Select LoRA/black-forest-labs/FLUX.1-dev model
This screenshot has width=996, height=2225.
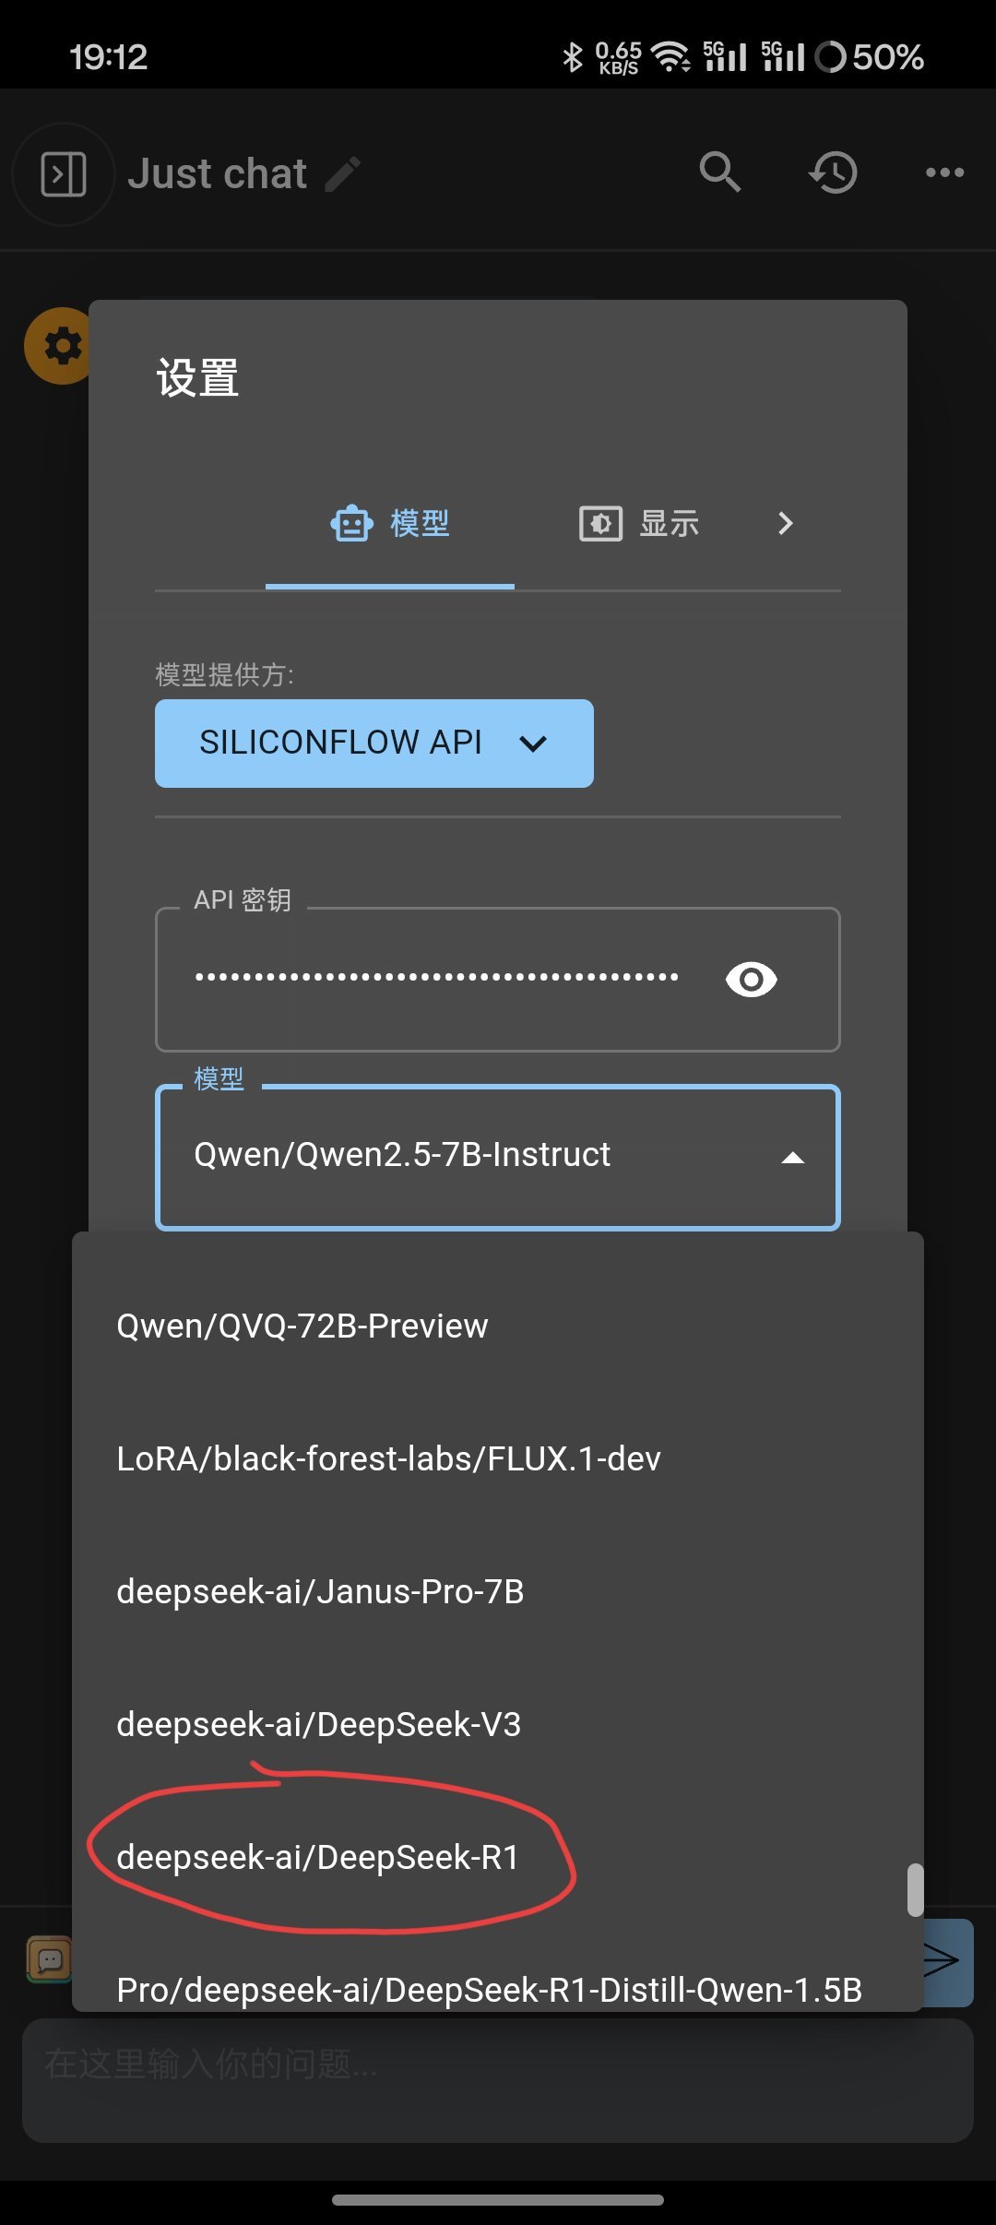(x=388, y=1458)
